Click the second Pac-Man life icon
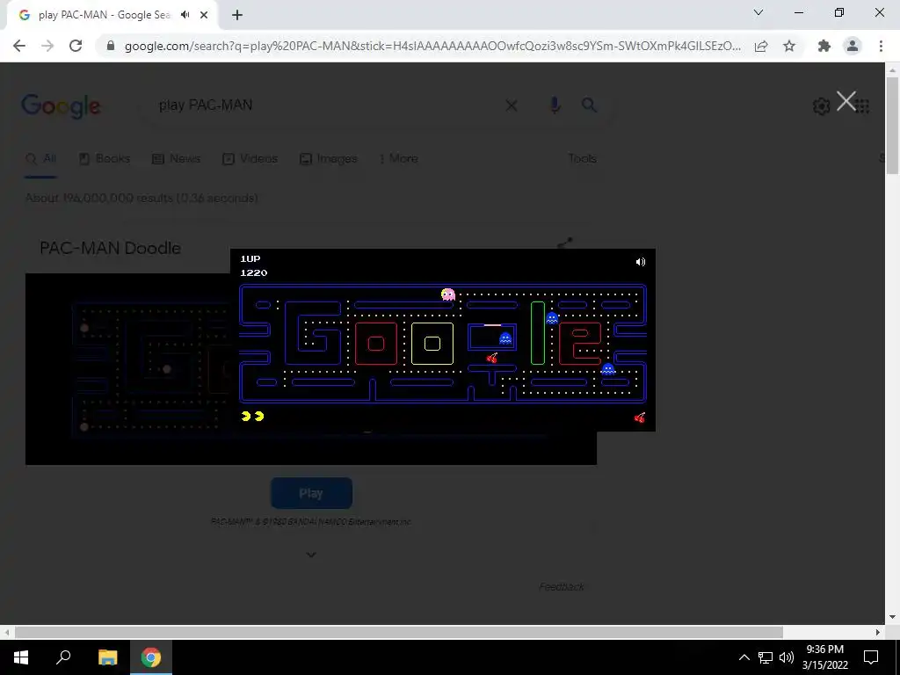 (x=259, y=416)
